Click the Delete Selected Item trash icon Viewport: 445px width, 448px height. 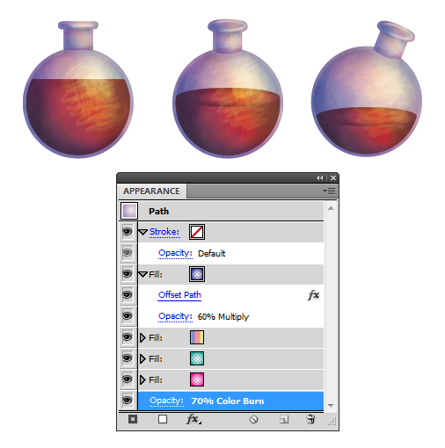[x=310, y=419]
